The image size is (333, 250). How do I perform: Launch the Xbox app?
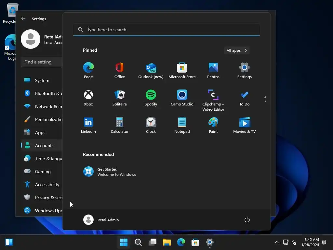pos(88,98)
